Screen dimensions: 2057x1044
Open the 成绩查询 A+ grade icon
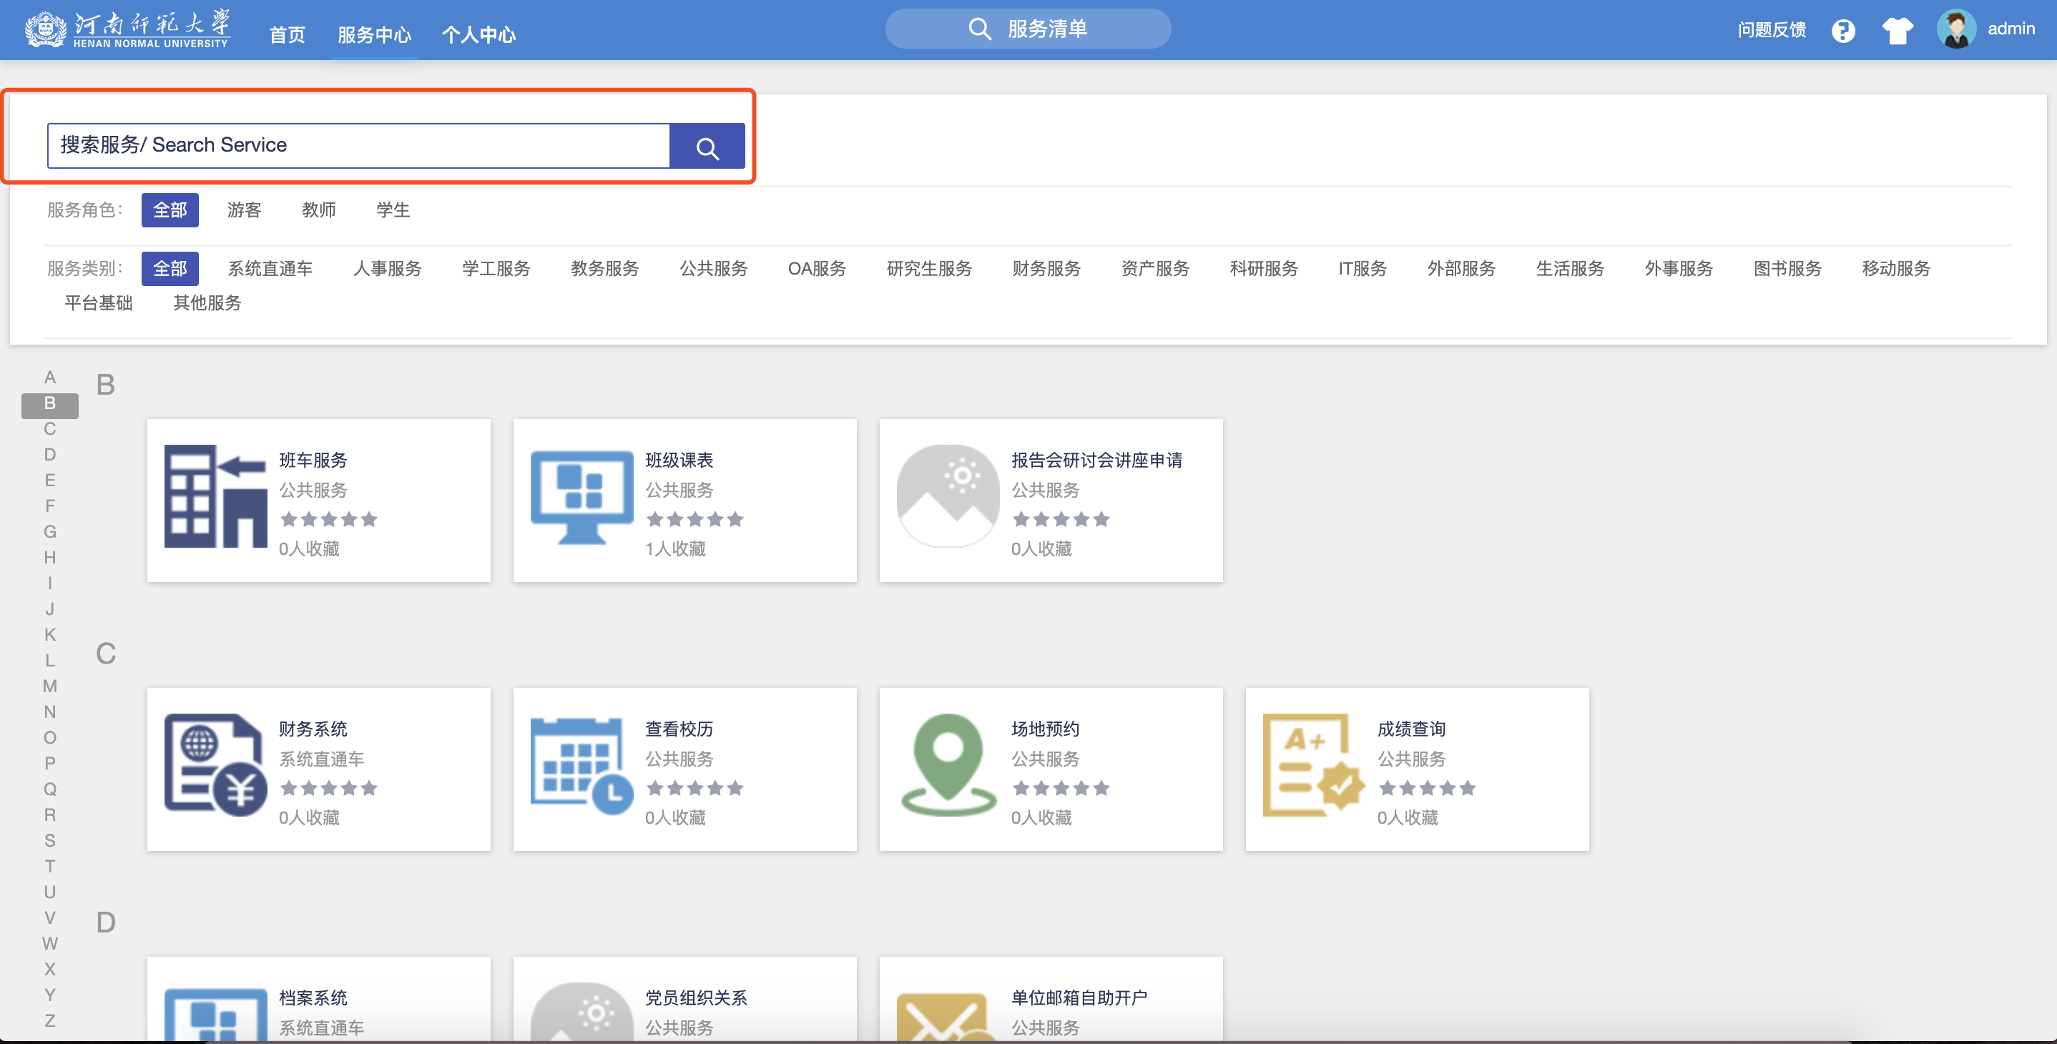(1312, 764)
